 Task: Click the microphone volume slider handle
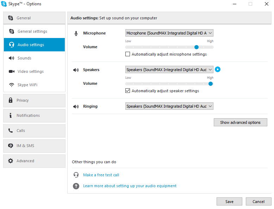coord(197,47)
